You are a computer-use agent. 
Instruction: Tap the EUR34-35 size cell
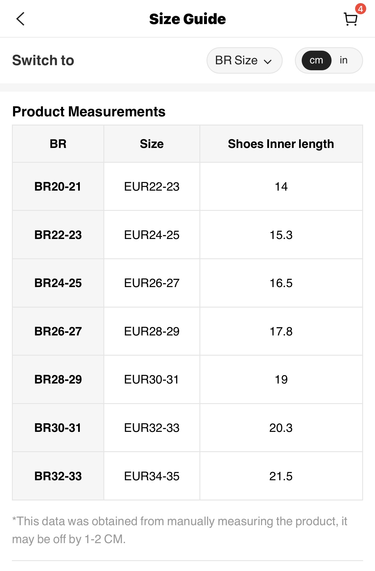152,476
